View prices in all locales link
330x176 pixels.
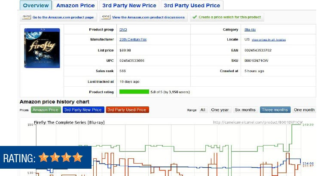click(269, 40)
